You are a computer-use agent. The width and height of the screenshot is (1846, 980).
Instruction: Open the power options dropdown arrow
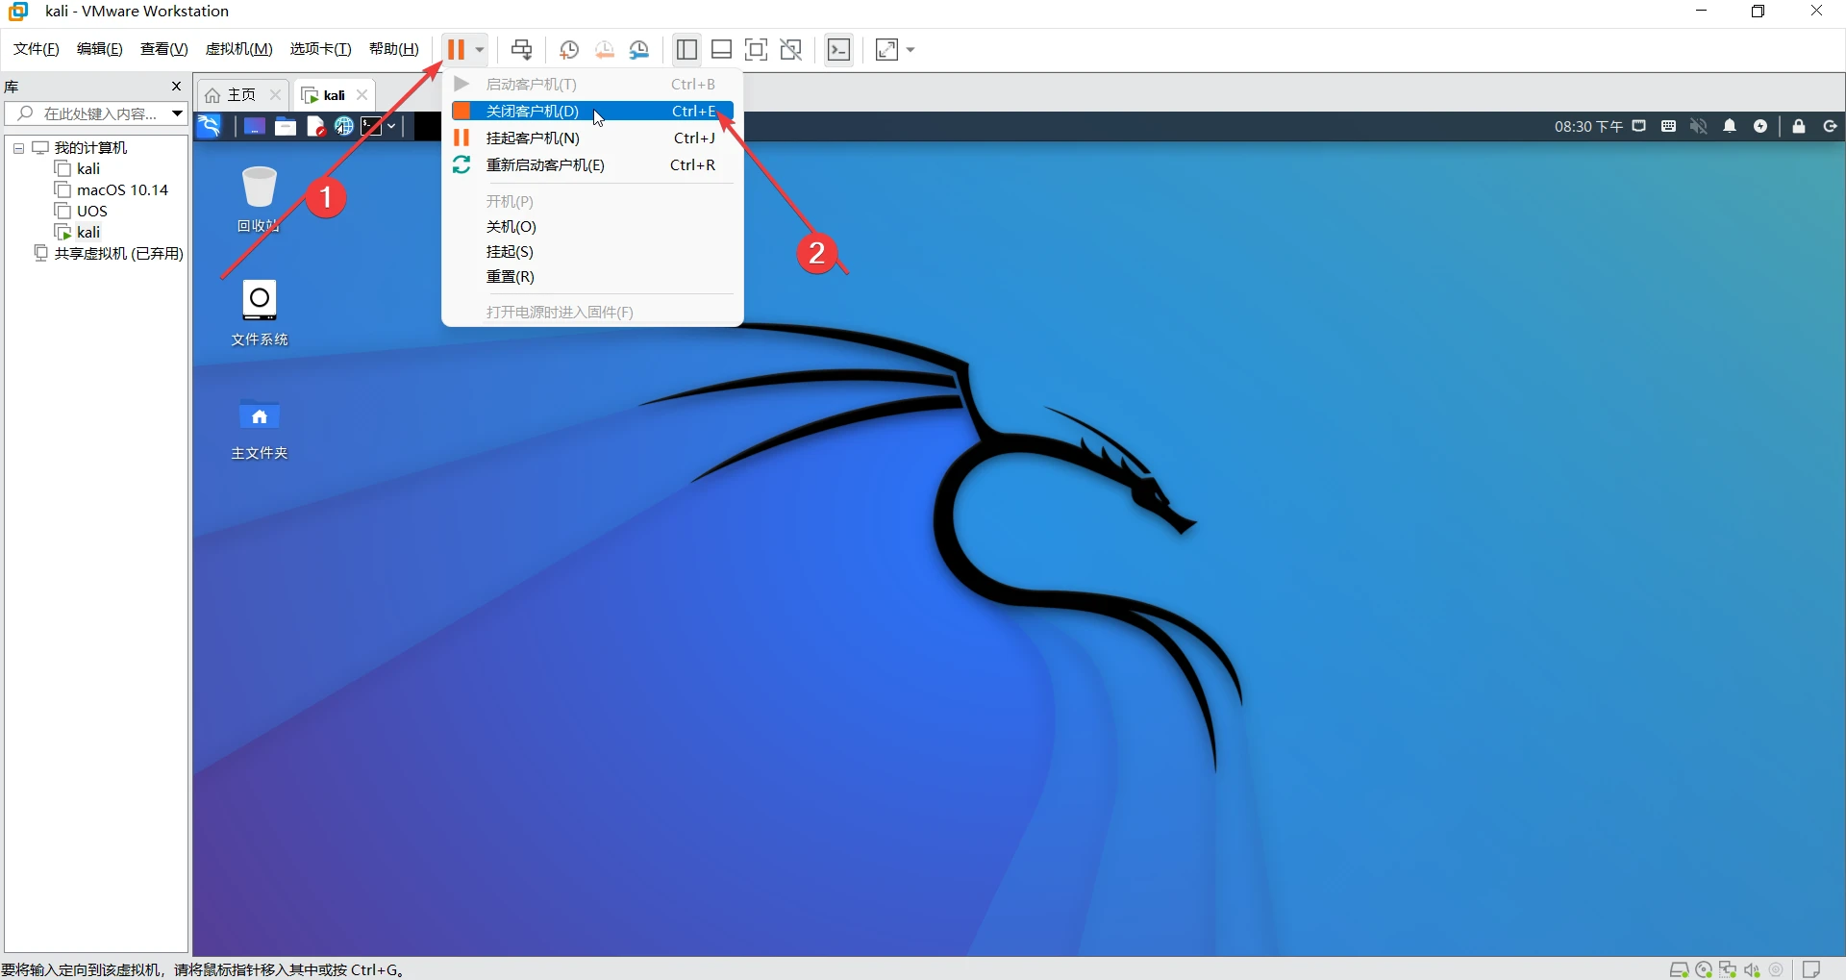[480, 50]
